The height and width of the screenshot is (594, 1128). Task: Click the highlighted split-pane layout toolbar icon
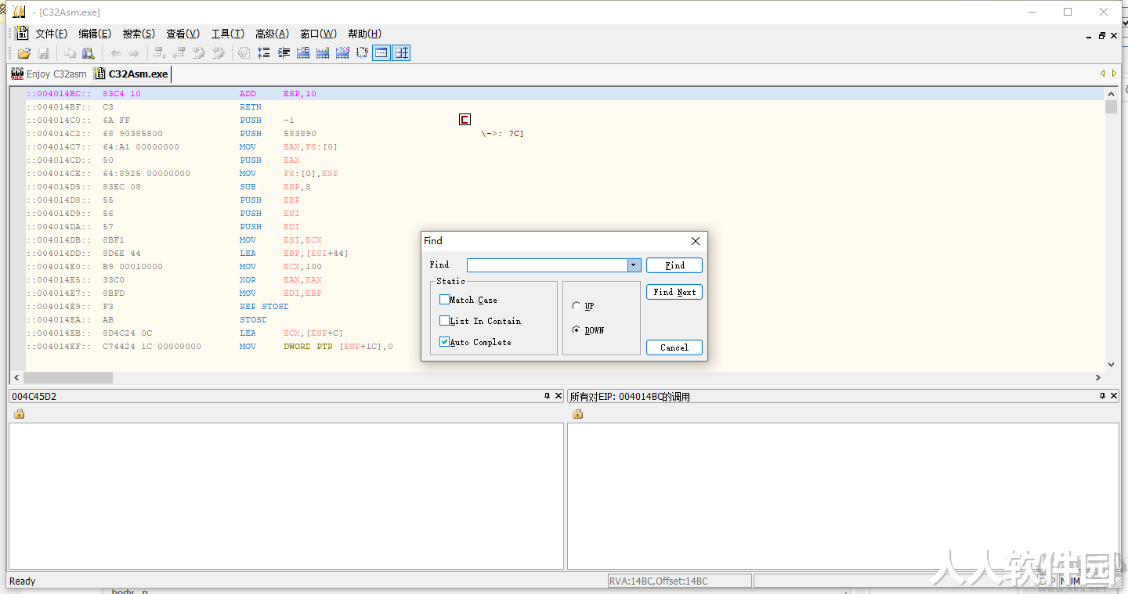[x=401, y=53]
